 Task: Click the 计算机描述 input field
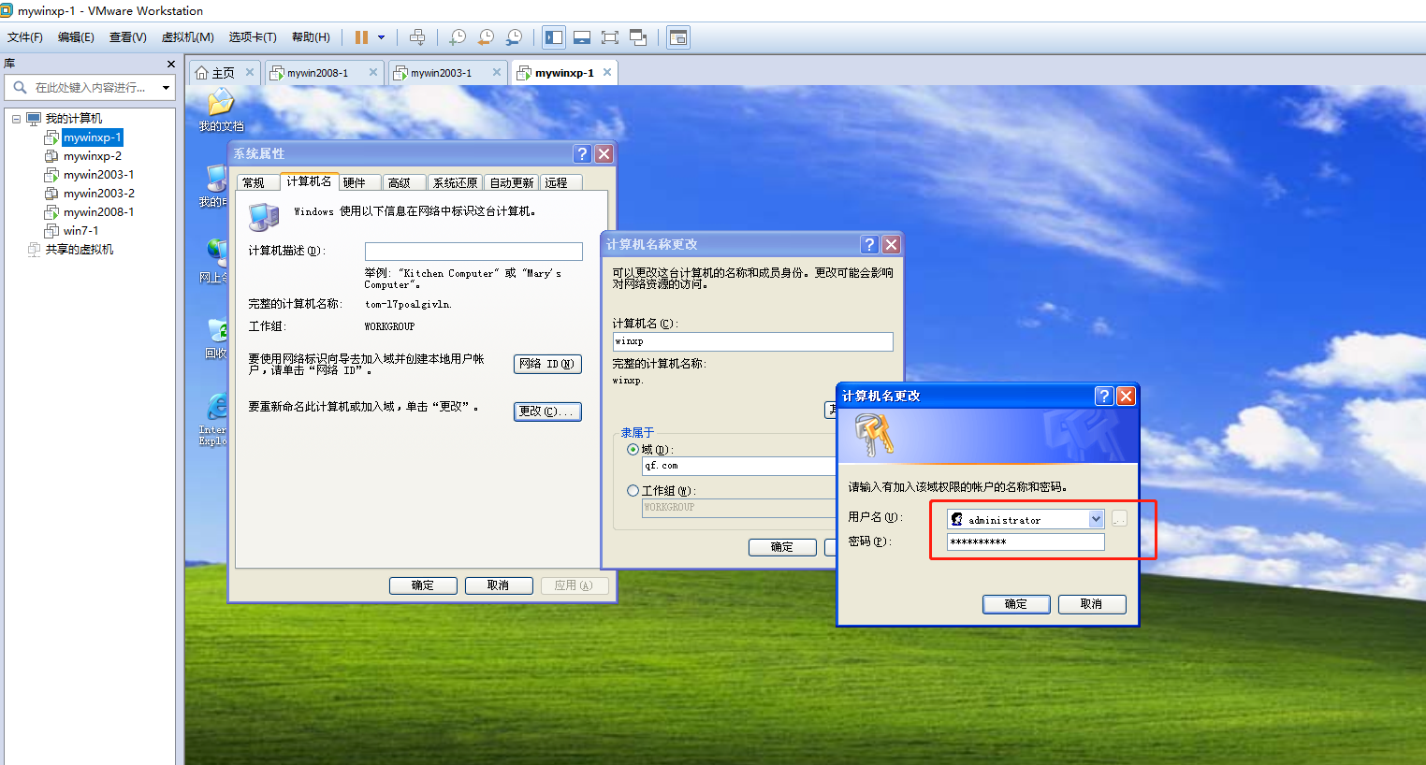tap(473, 251)
